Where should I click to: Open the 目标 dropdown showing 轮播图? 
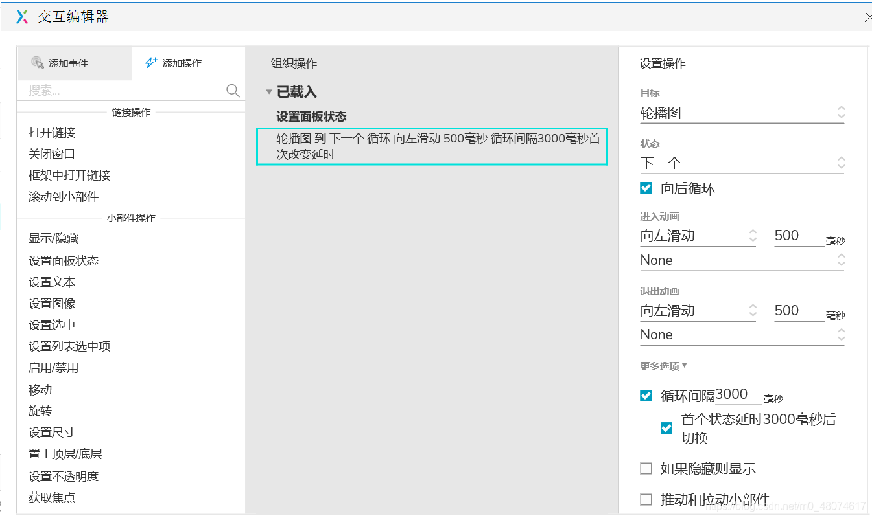(742, 113)
